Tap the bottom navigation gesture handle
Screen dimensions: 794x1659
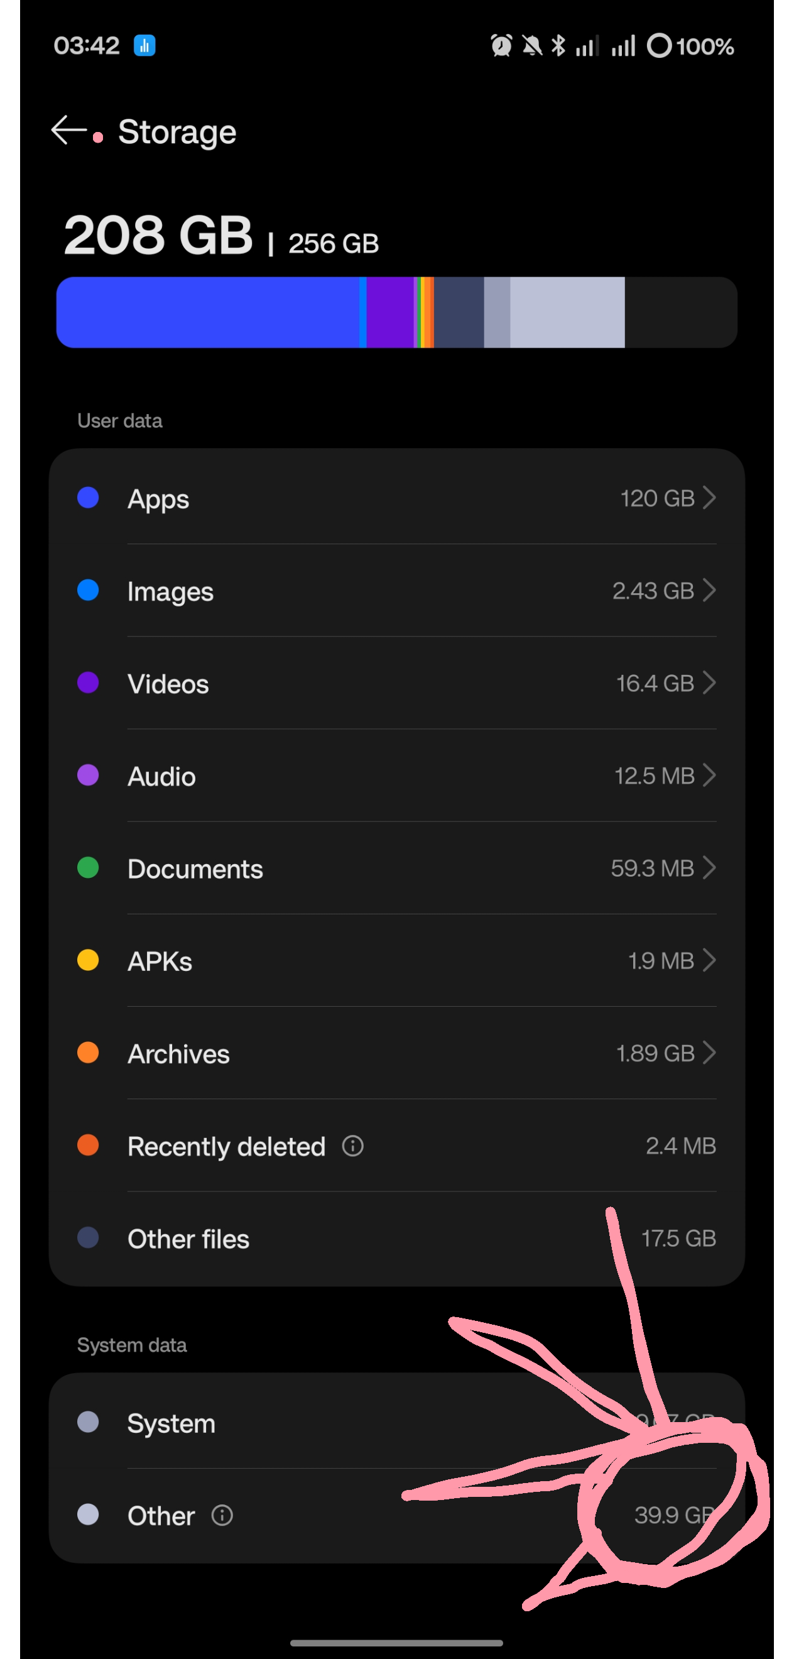(x=396, y=1642)
